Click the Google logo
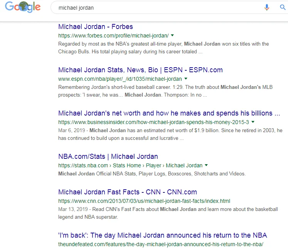This screenshot has height=250, width=288. pos(23,7)
